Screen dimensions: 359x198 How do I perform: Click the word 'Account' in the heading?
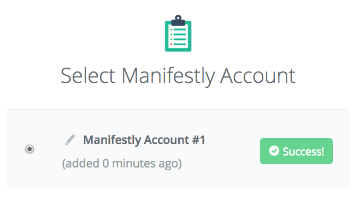point(258,76)
